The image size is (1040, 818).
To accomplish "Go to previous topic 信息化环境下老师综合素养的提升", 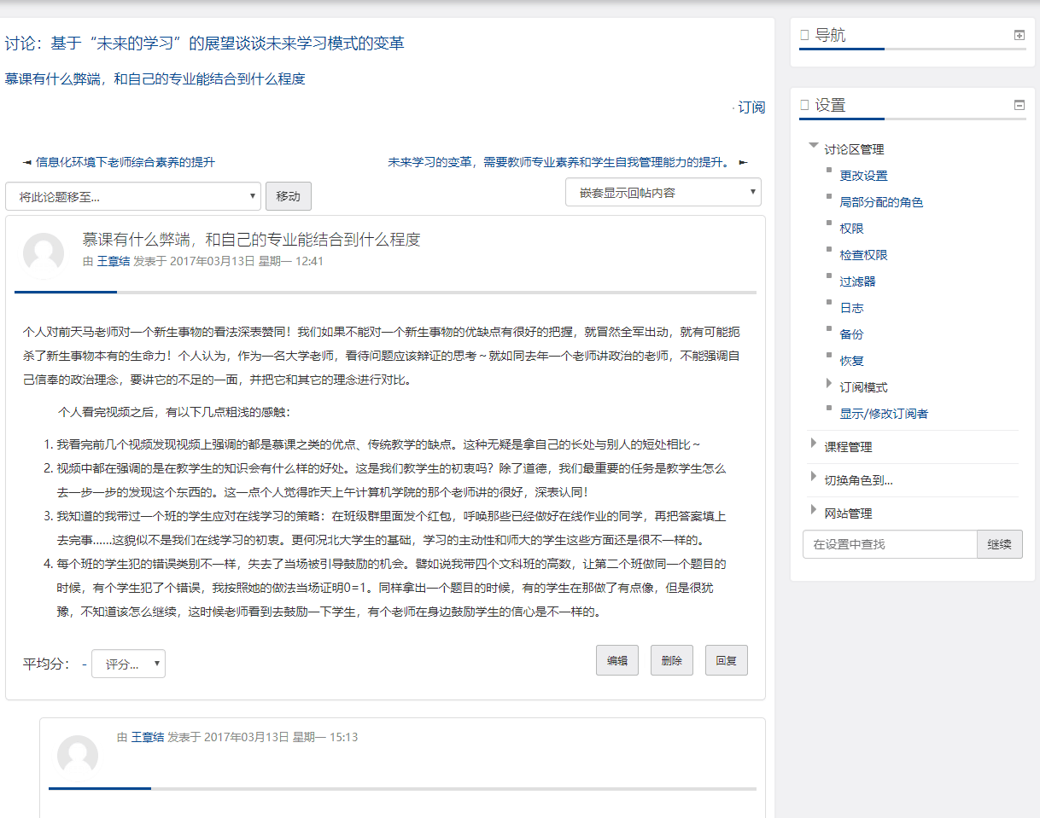I will tap(125, 162).
